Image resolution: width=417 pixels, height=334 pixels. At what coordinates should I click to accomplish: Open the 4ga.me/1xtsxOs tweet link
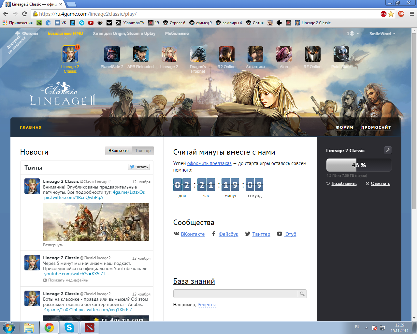point(129,192)
